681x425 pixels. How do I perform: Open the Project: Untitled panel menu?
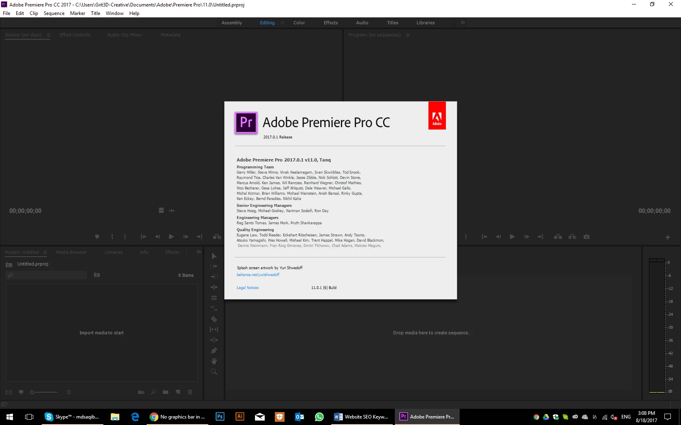tap(45, 253)
